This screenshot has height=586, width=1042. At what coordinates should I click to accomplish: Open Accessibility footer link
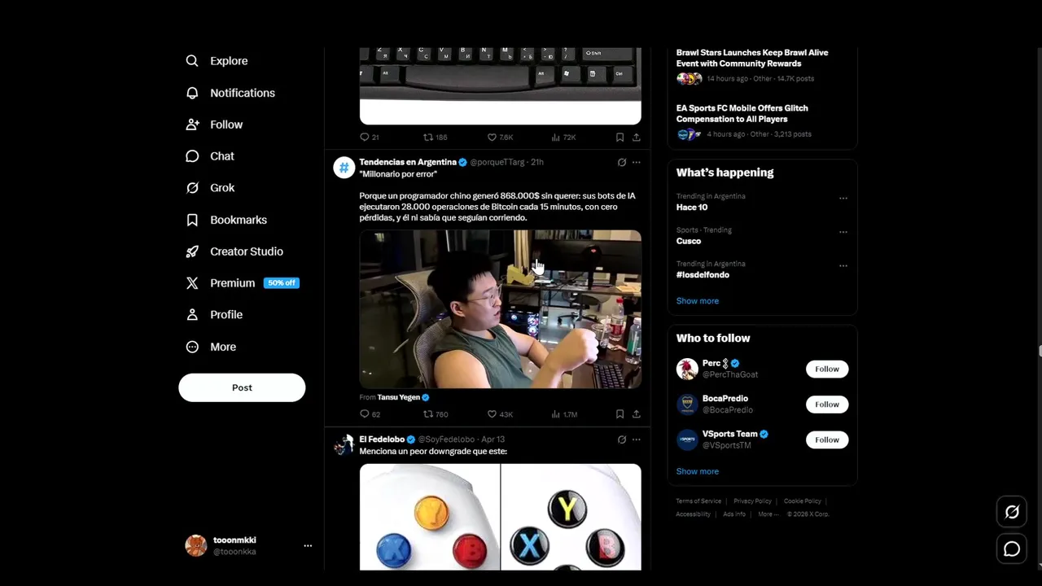[x=693, y=514]
